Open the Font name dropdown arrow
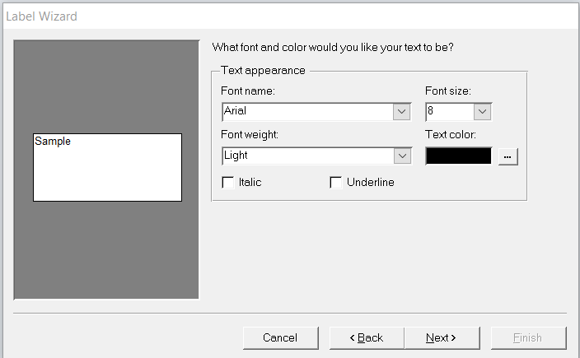The image size is (580, 358). [x=401, y=111]
